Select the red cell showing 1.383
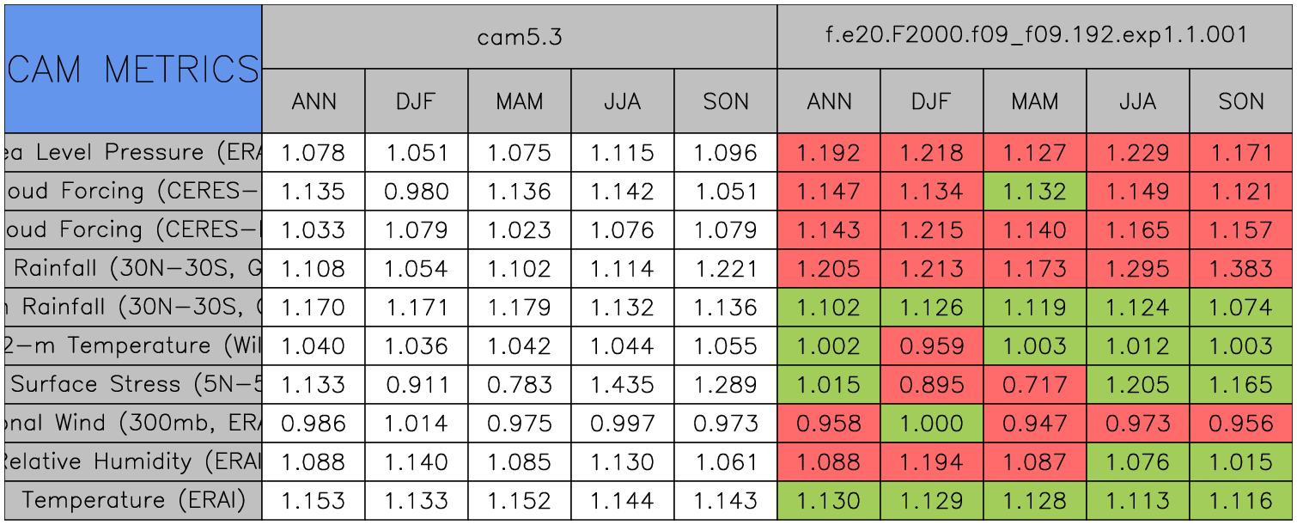 (1241, 269)
